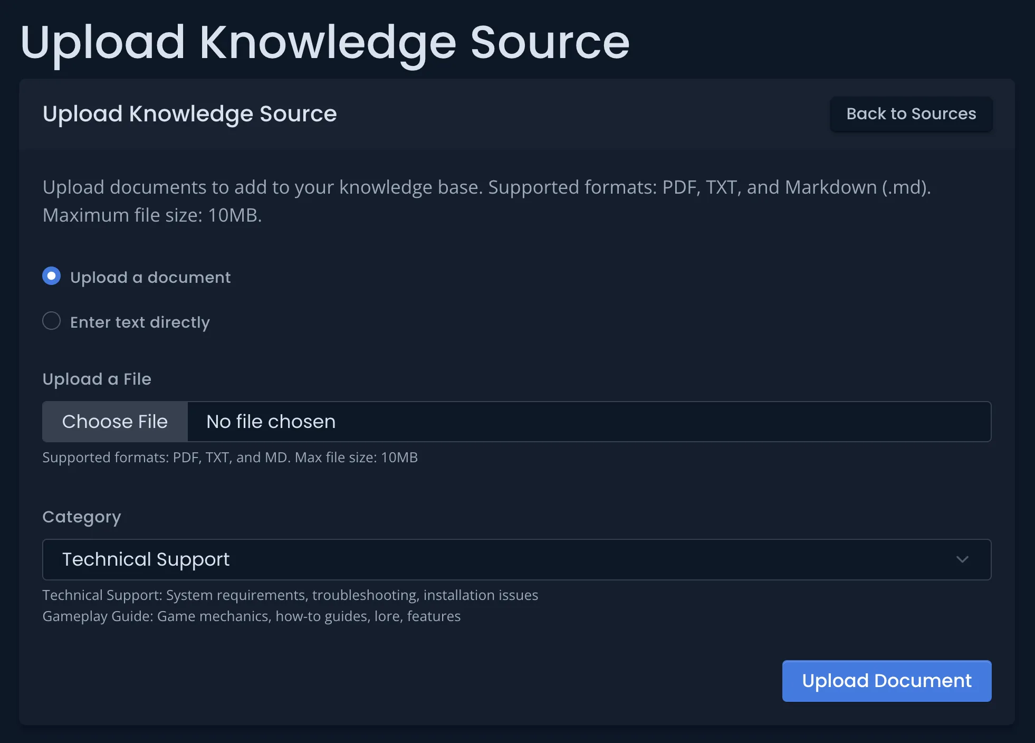
Task: Click the card heading 'Upload Knowledge Source'
Action: [189, 114]
